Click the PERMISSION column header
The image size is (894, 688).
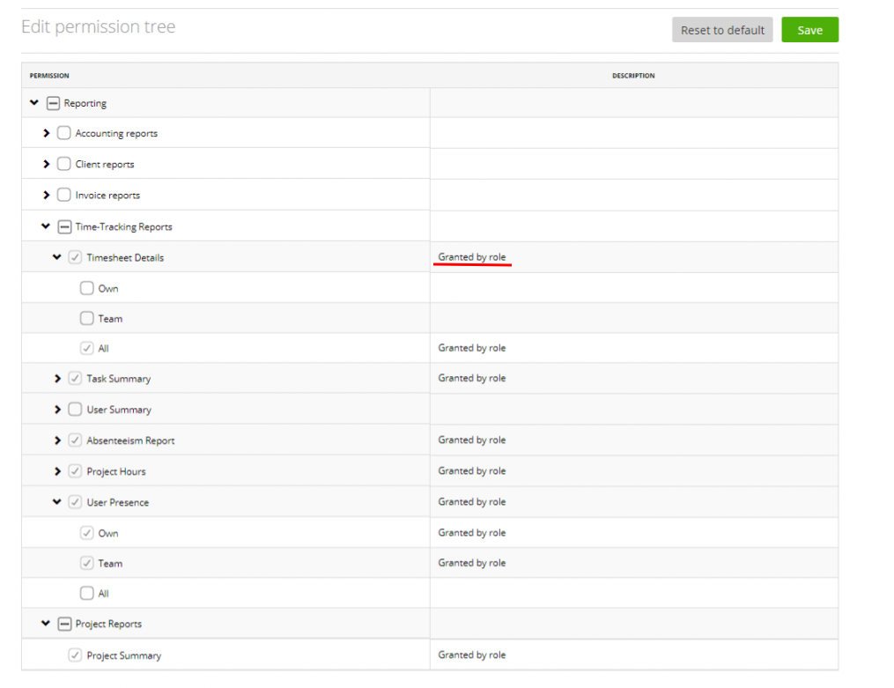[x=49, y=75]
